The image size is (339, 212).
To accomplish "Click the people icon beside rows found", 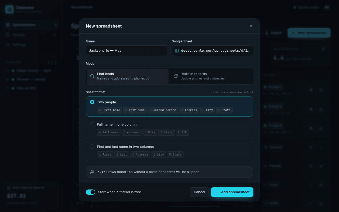I will coord(92,172).
